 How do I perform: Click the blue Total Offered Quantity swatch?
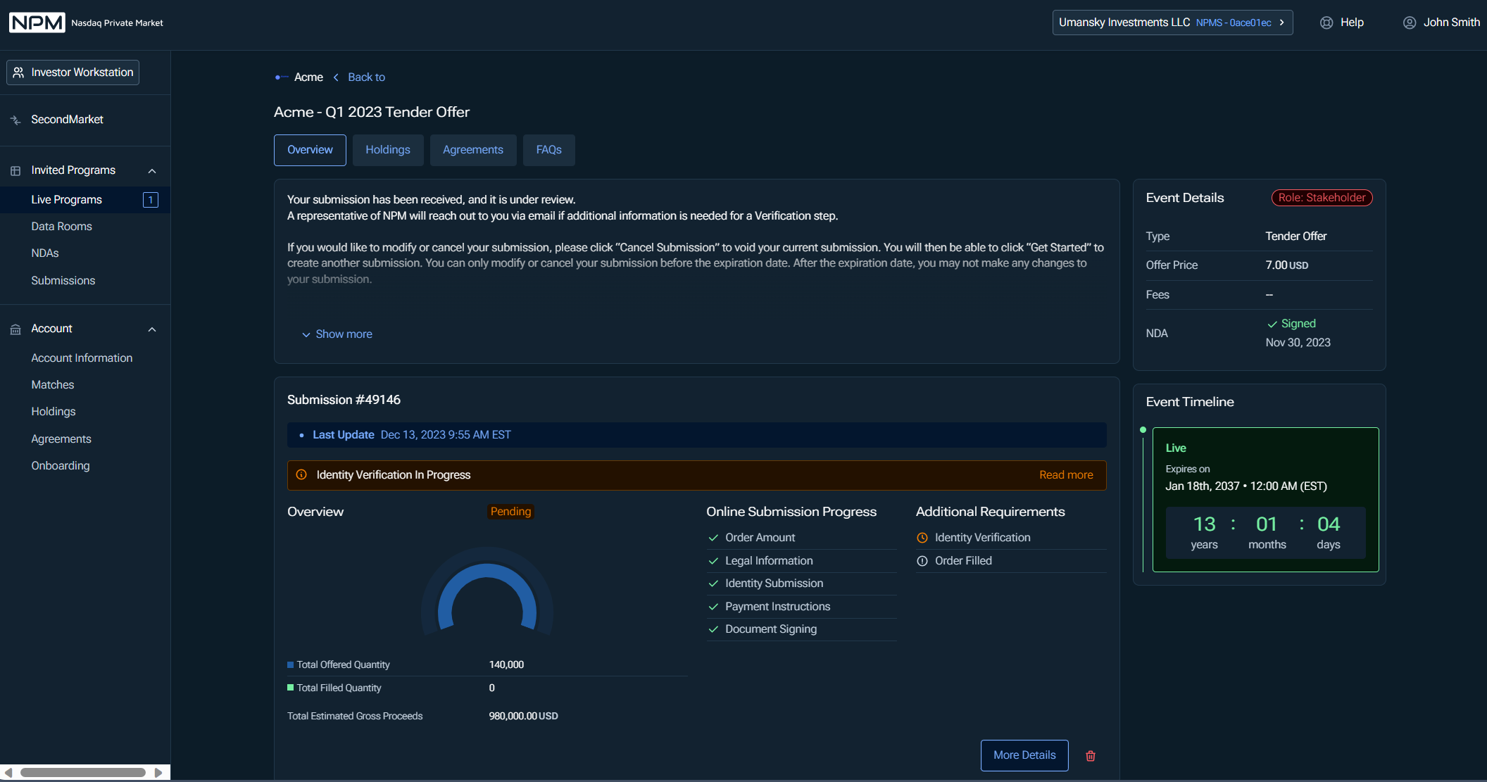click(x=290, y=665)
